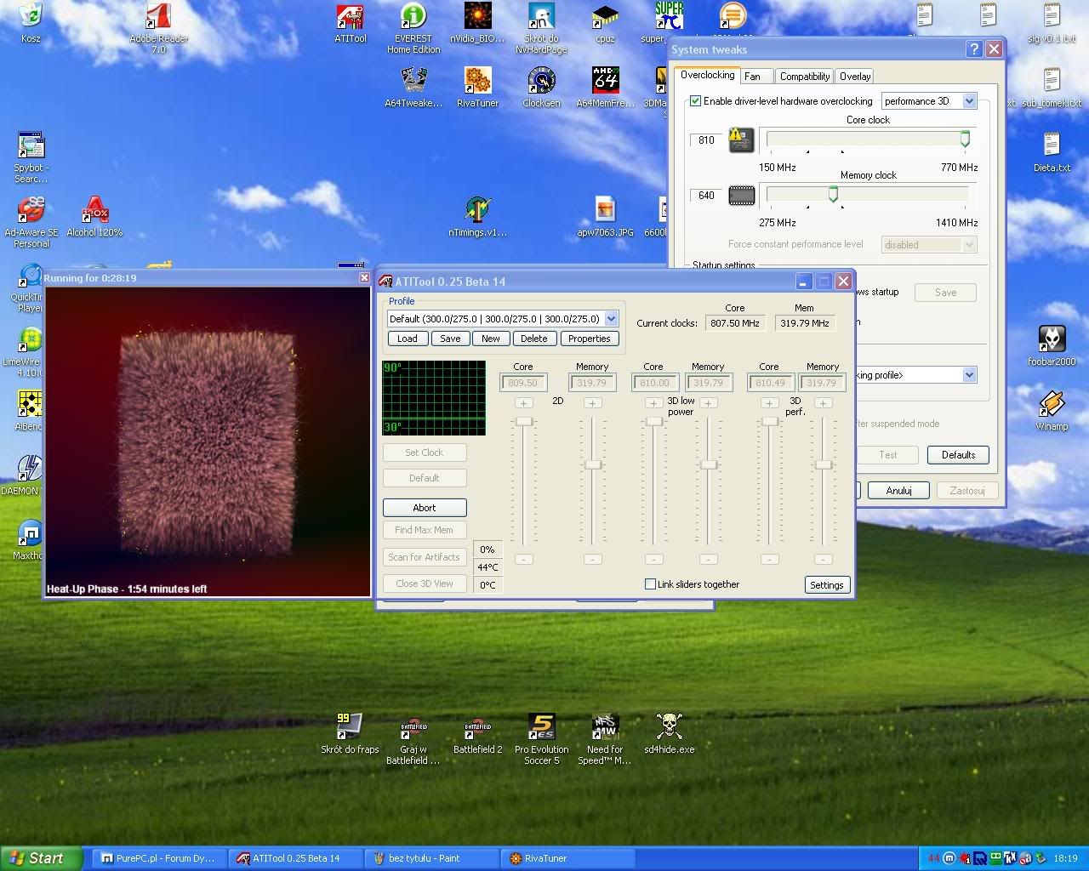Screen dimensions: 1089x871
Task: Open apw7063.JPG image file icon
Action: pyautogui.click(x=605, y=217)
